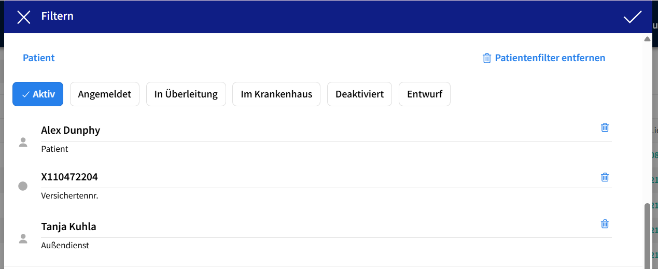
Task: Enable the Deaktiviert status filter
Action: point(359,94)
